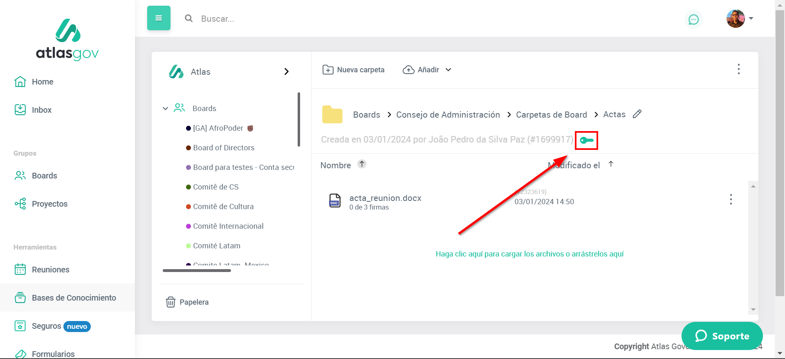Toggle the green hamburger menu button

coord(159,18)
